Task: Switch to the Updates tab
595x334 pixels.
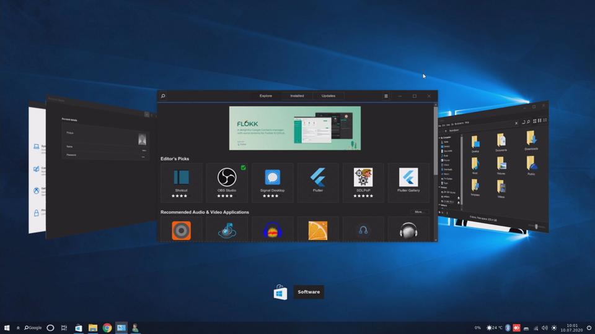Action: tap(328, 96)
